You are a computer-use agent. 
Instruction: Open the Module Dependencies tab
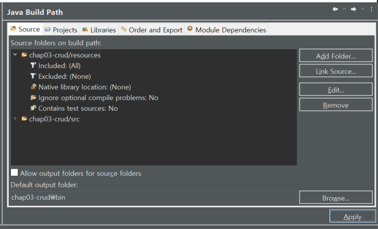[x=226, y=30]
